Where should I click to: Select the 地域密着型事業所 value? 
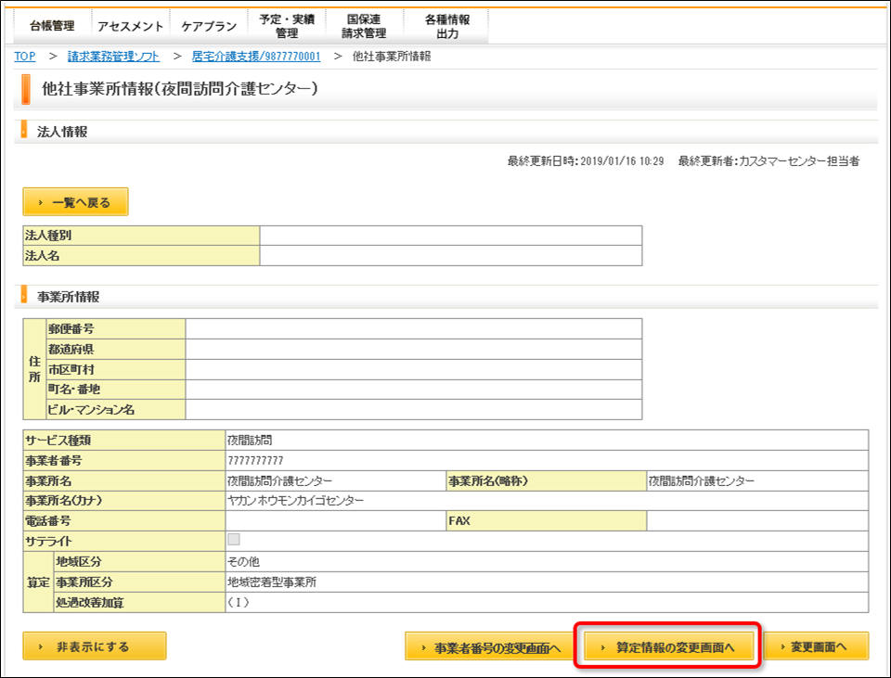pyautogui.click(x=272, y=582)
